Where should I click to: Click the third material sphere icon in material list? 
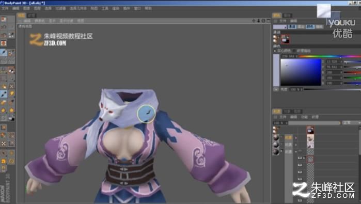coord(276,151)
